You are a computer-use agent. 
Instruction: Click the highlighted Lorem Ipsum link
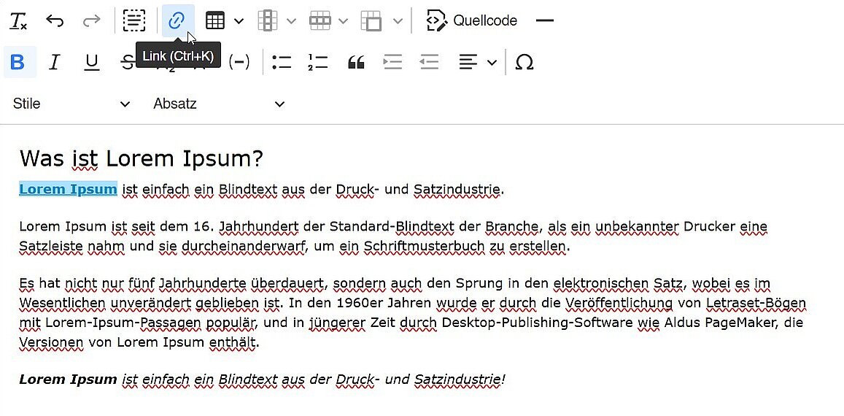(x=68, y=190)
